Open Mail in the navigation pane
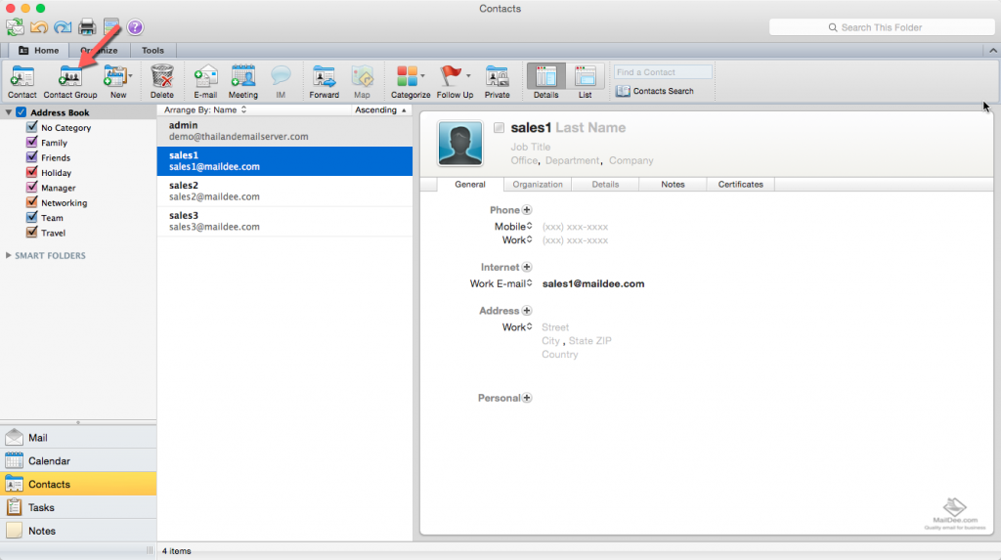Screen dimensions: 1001x560 (38, 438)
